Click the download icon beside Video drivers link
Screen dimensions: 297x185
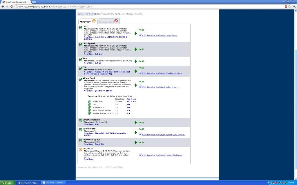point(140,86)
